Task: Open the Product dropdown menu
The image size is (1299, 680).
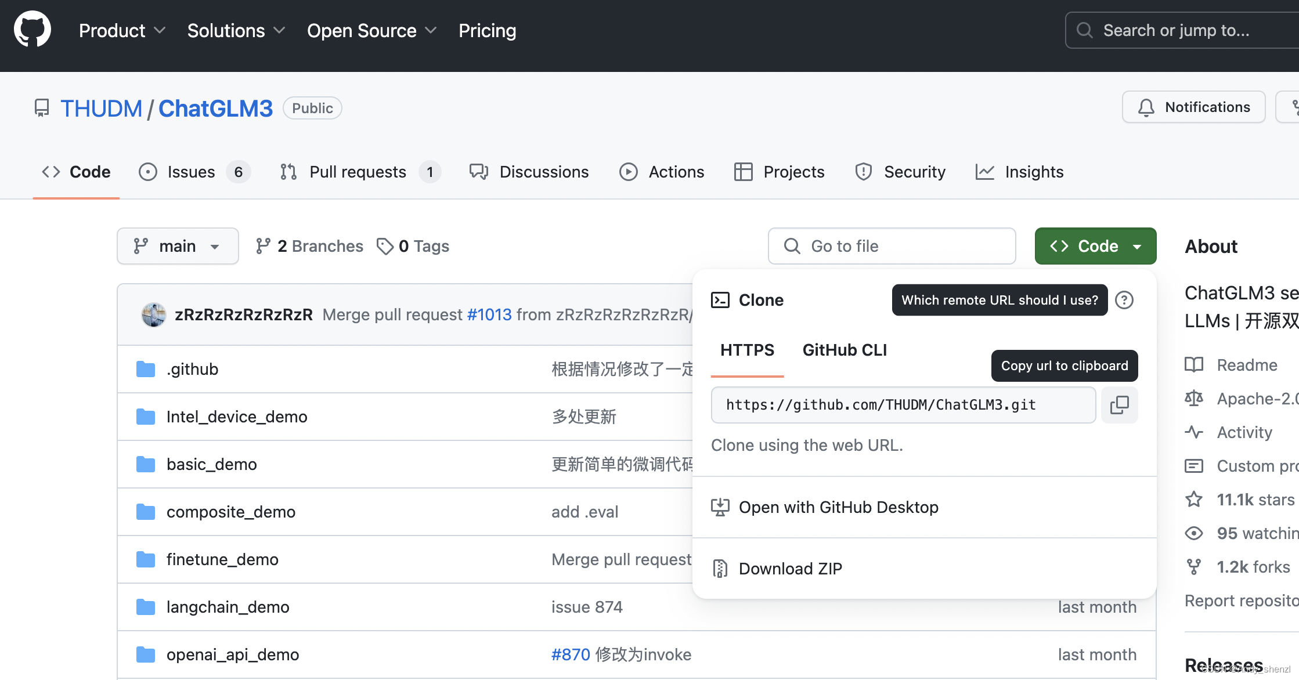Action: tap(122, 31)
